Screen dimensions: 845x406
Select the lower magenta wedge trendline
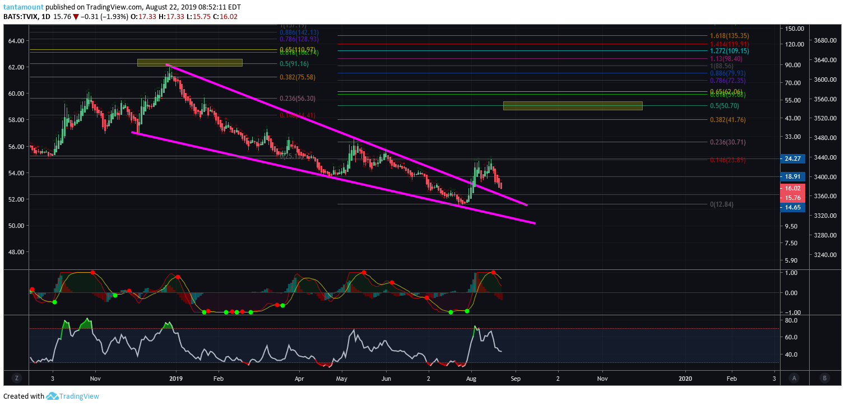(x=333, y=178)
